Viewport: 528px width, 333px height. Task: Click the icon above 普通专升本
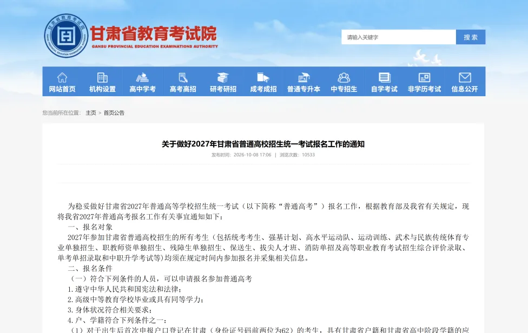(x=303, y=77)
